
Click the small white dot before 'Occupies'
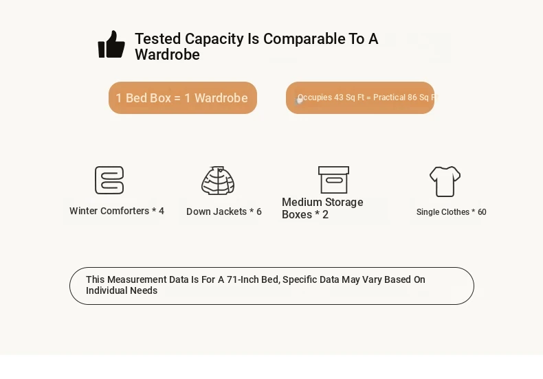pyautogui.click(x=299, y=101)
